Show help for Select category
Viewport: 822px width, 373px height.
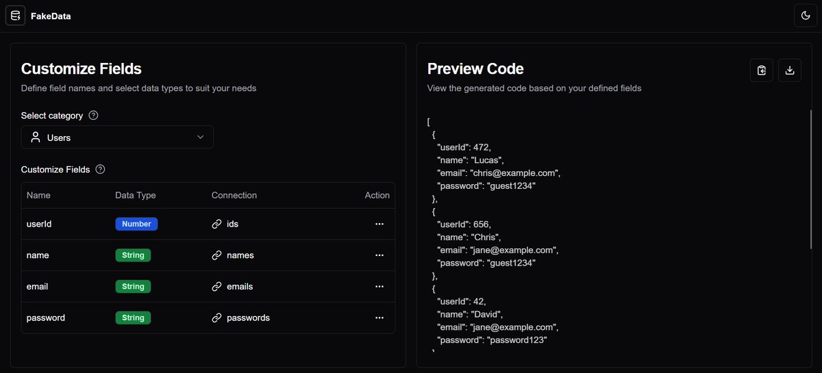pos(94,115)
